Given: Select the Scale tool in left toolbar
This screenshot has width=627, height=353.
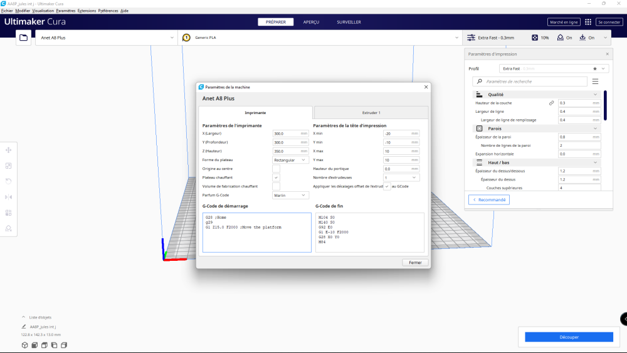Looking at the screenshot, I should coord(8,166).
